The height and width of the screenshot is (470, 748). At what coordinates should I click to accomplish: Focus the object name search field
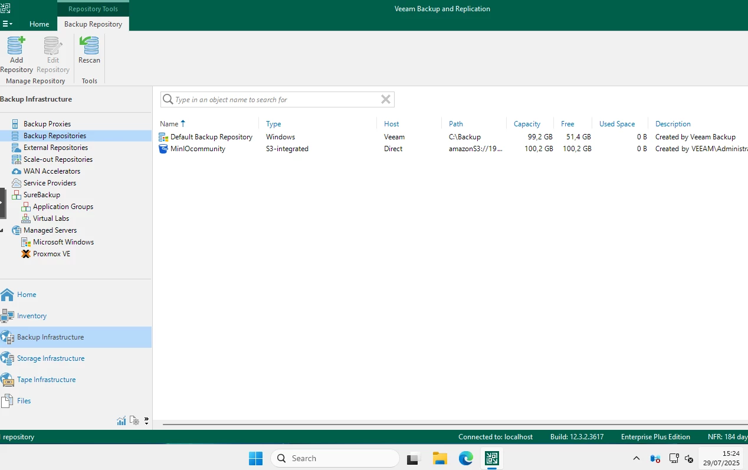coord(277,100)
